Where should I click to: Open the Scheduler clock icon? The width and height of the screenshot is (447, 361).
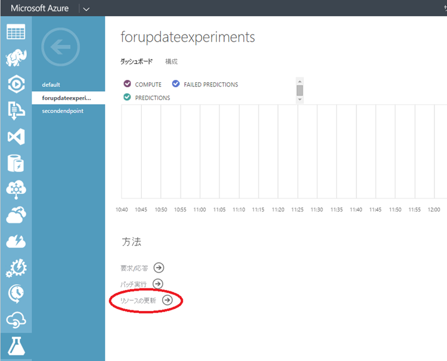point(16,294)
